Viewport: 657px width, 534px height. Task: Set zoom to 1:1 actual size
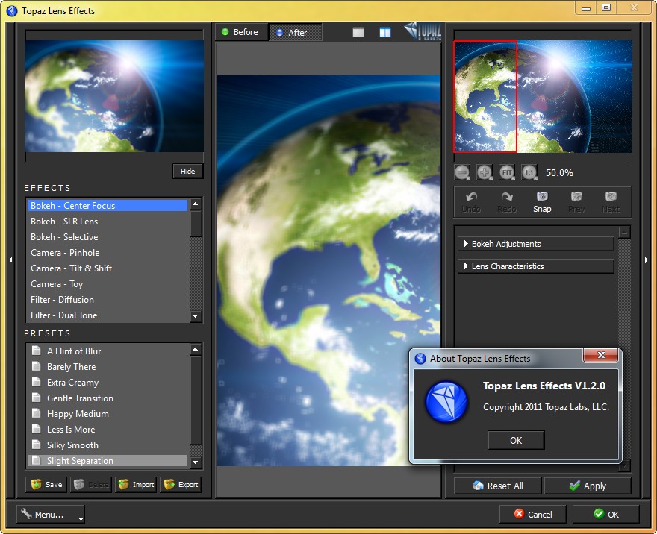pos(529,172)
